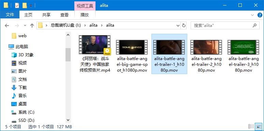This screenshot has width=264, height=131.
Task: Open the 视频工具 contextual tab
Action: click(x=85, y=6)
